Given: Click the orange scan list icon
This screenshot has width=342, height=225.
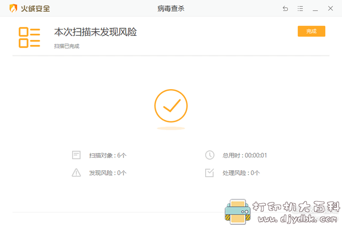Looking at the screenshot, I should click(x=29, y=38).
